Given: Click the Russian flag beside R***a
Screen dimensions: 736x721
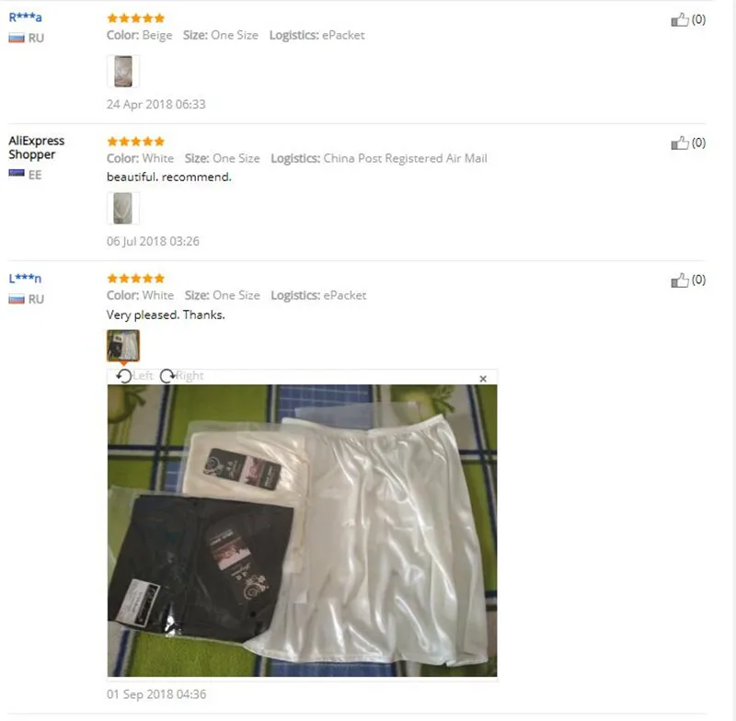Looking at the screenshot, I should click(17, 38).
